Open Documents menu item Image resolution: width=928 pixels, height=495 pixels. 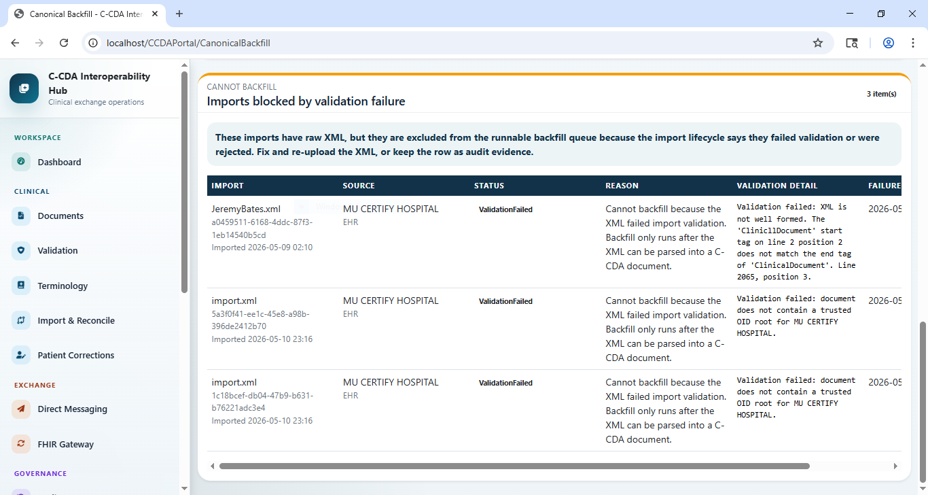[x=91, y=216]
